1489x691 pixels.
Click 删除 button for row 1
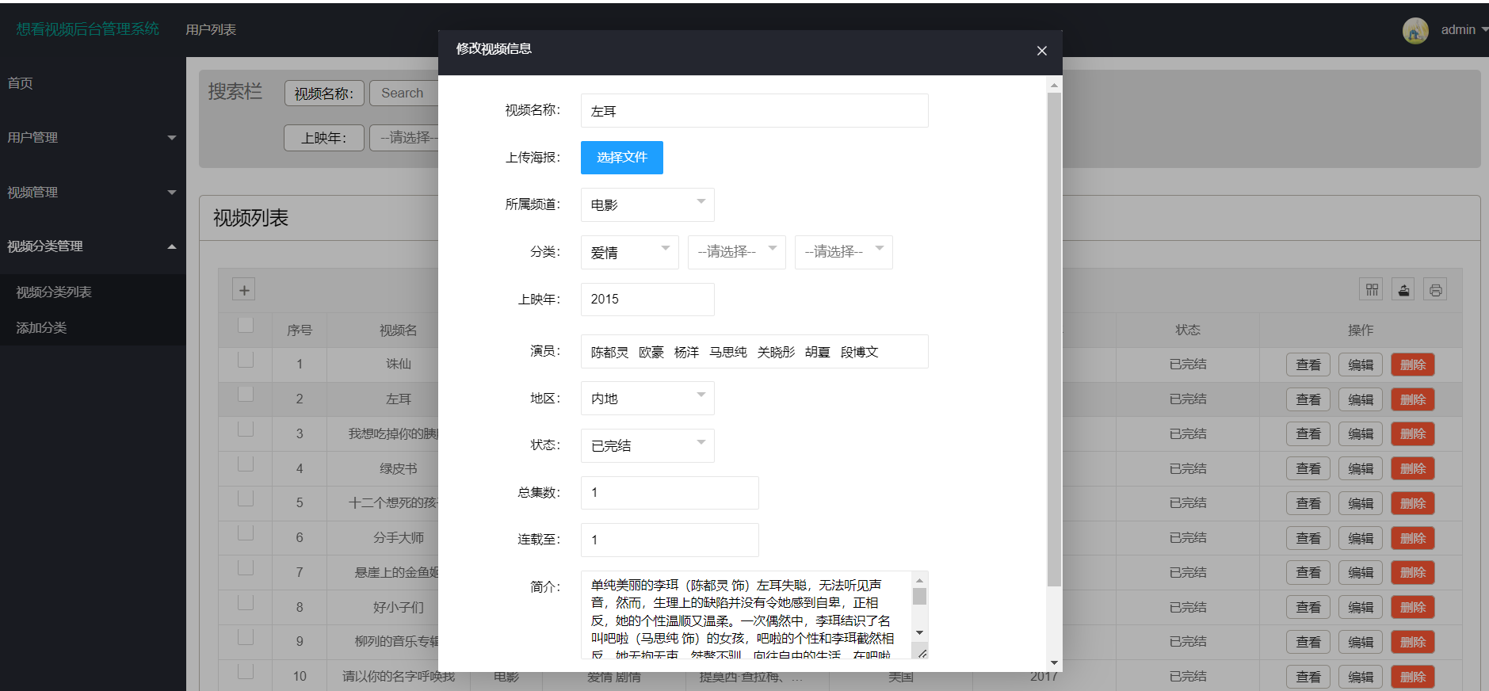click(1413, 365)
